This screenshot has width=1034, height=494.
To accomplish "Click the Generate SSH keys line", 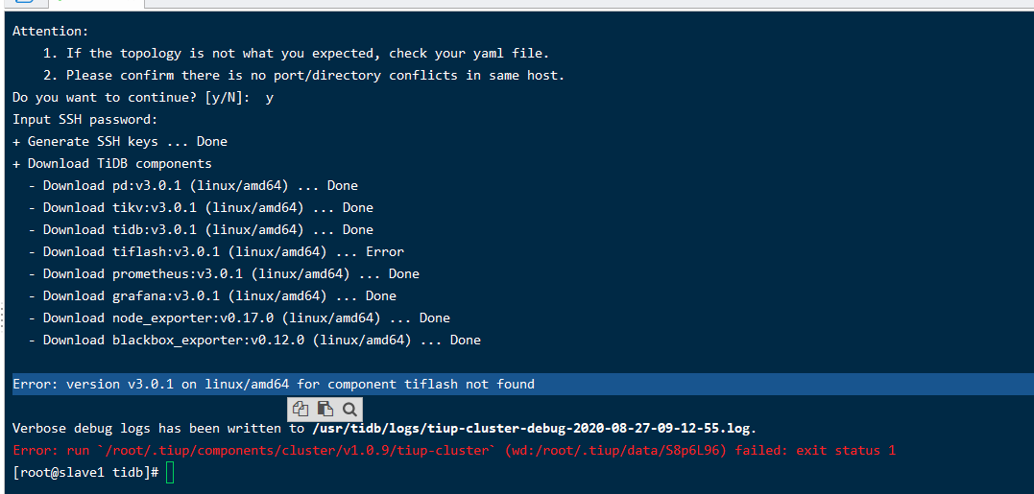I will click(120, 141).
